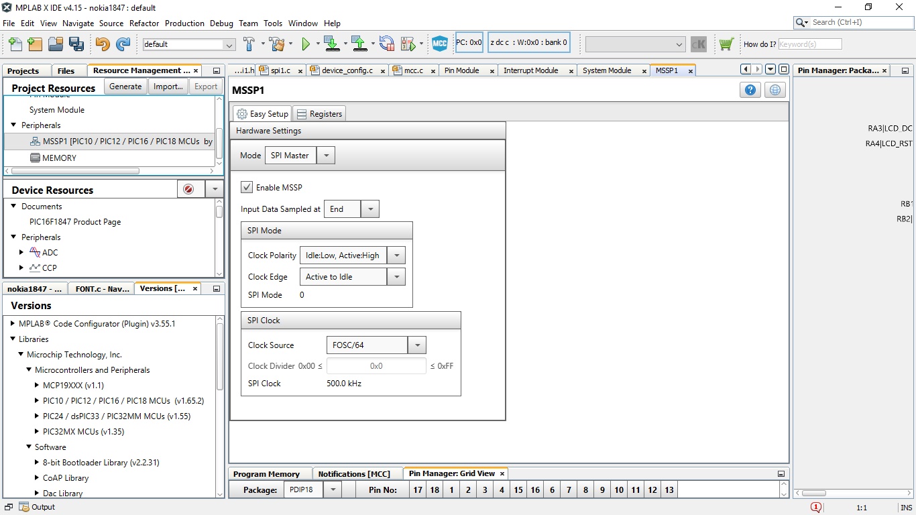Open the Package PDIP18 dropdown

[x=333, y=490]
